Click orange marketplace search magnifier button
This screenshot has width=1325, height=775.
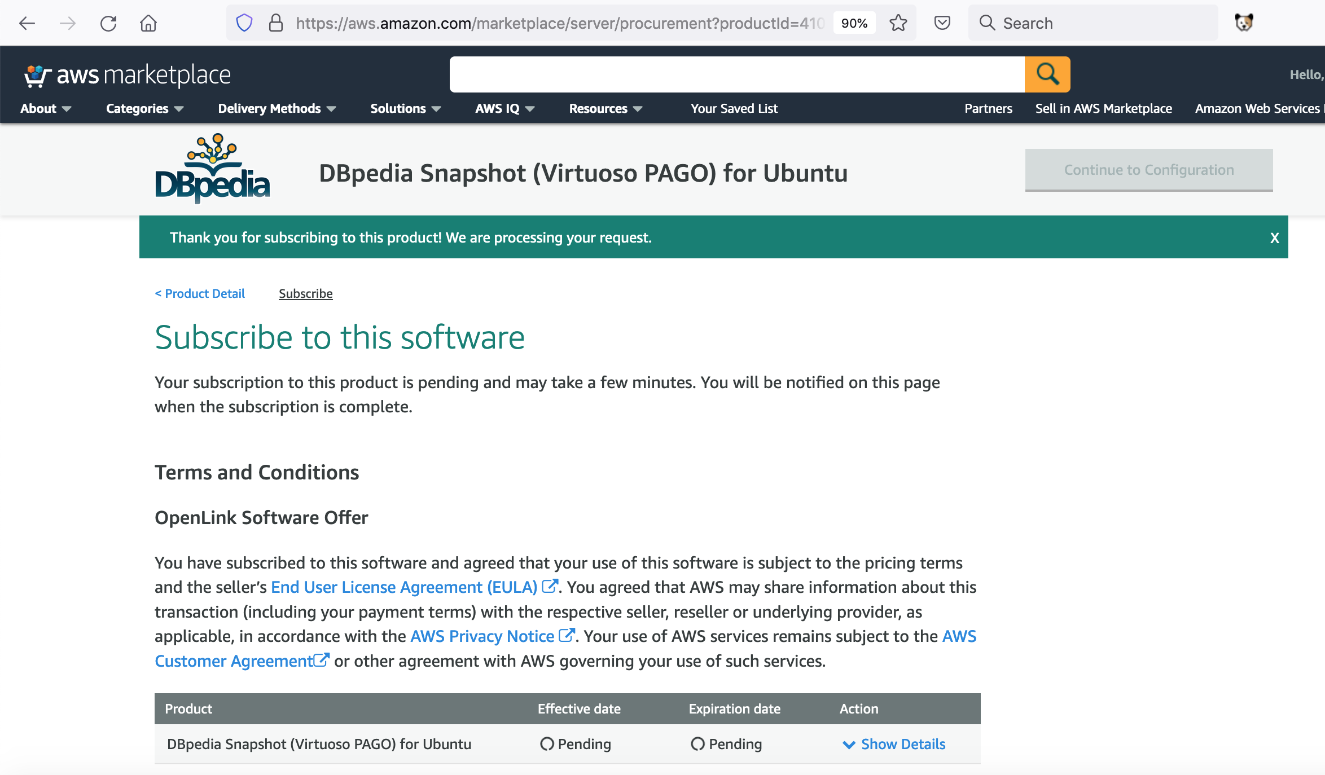[x=1047, y=74]
